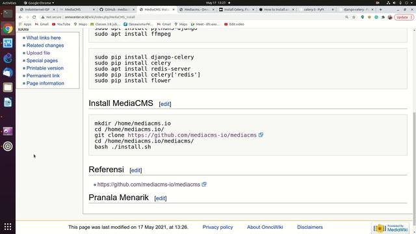
Task: Open the Extensions puzzle icon
Action: 383,17
